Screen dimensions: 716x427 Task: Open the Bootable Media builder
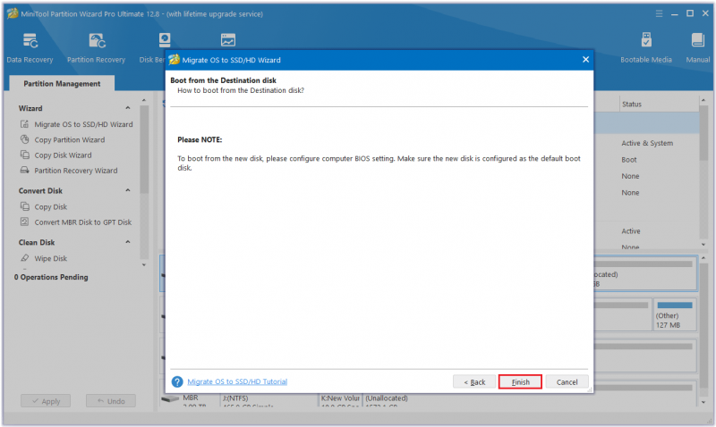tap(645, 48)
